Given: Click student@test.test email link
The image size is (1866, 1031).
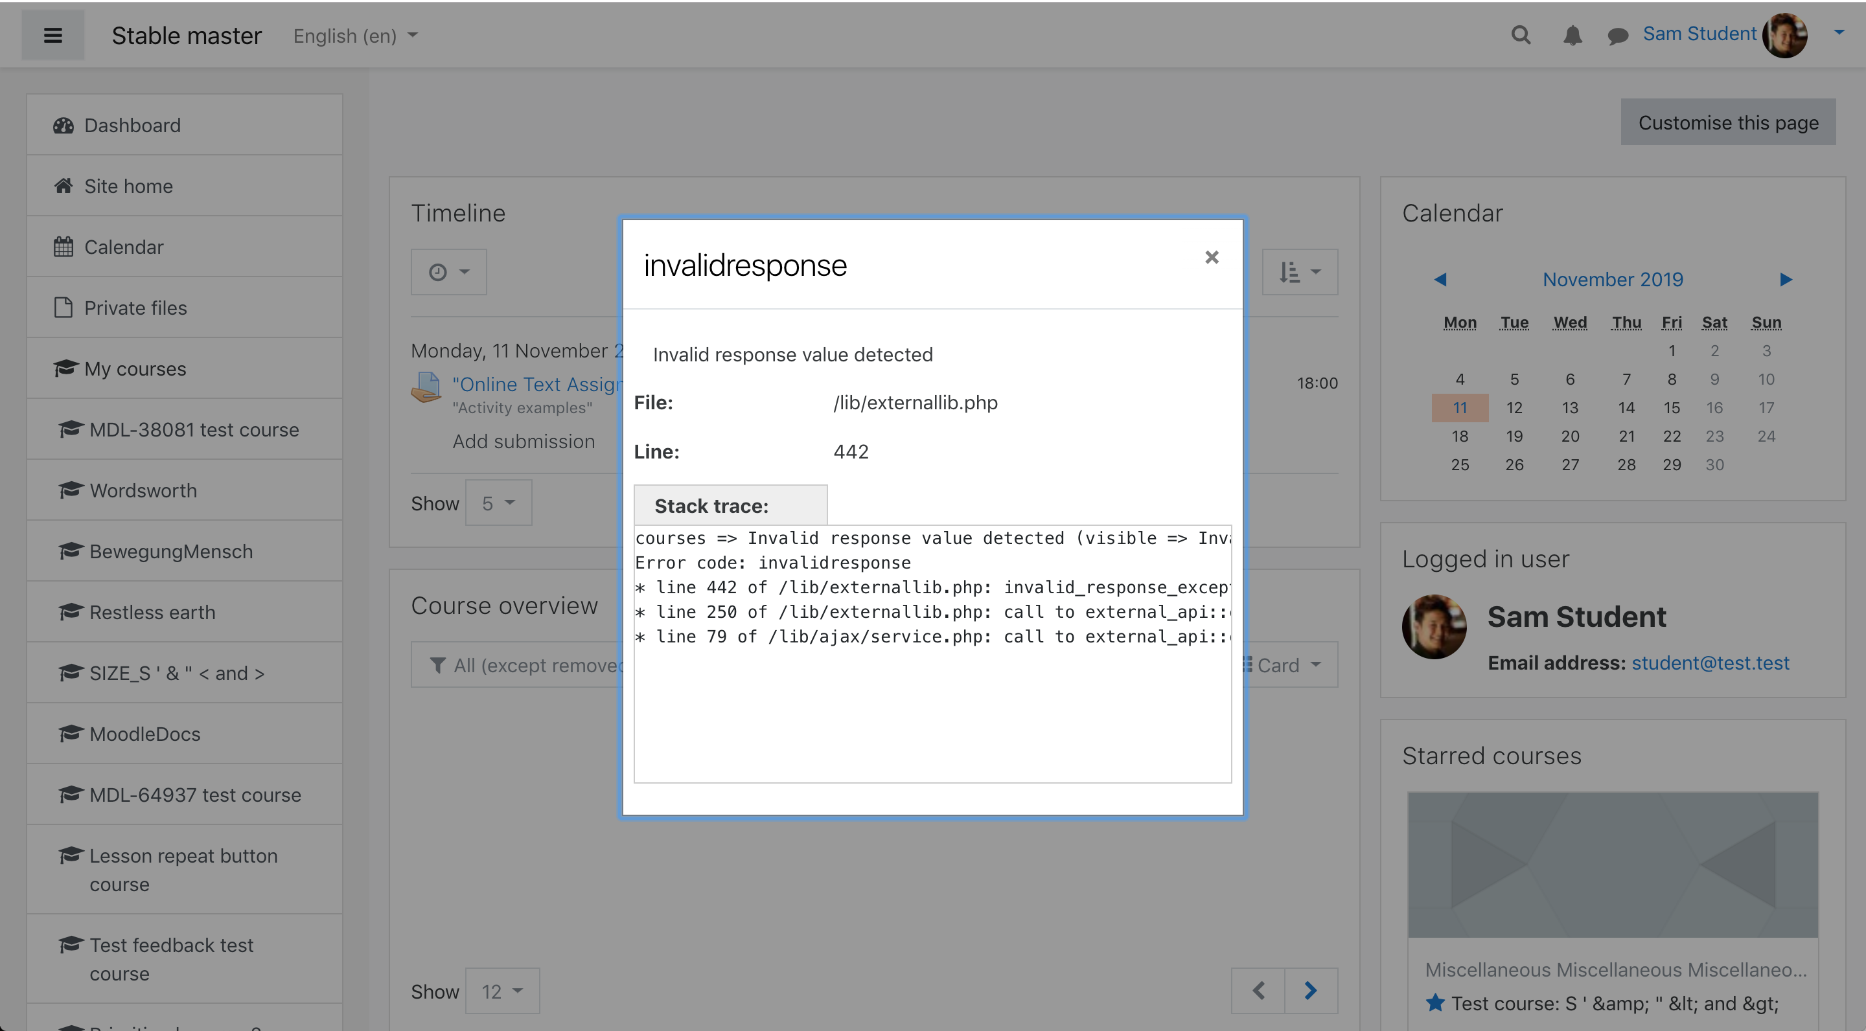Looking at the screenshot, I should point(1710,662).
